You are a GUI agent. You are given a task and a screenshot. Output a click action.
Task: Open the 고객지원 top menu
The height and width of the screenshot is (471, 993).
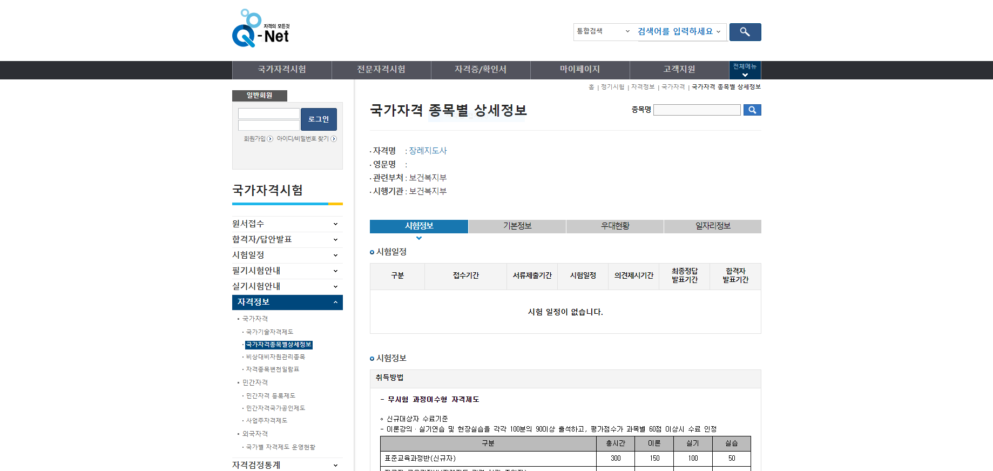pos(679,70)
